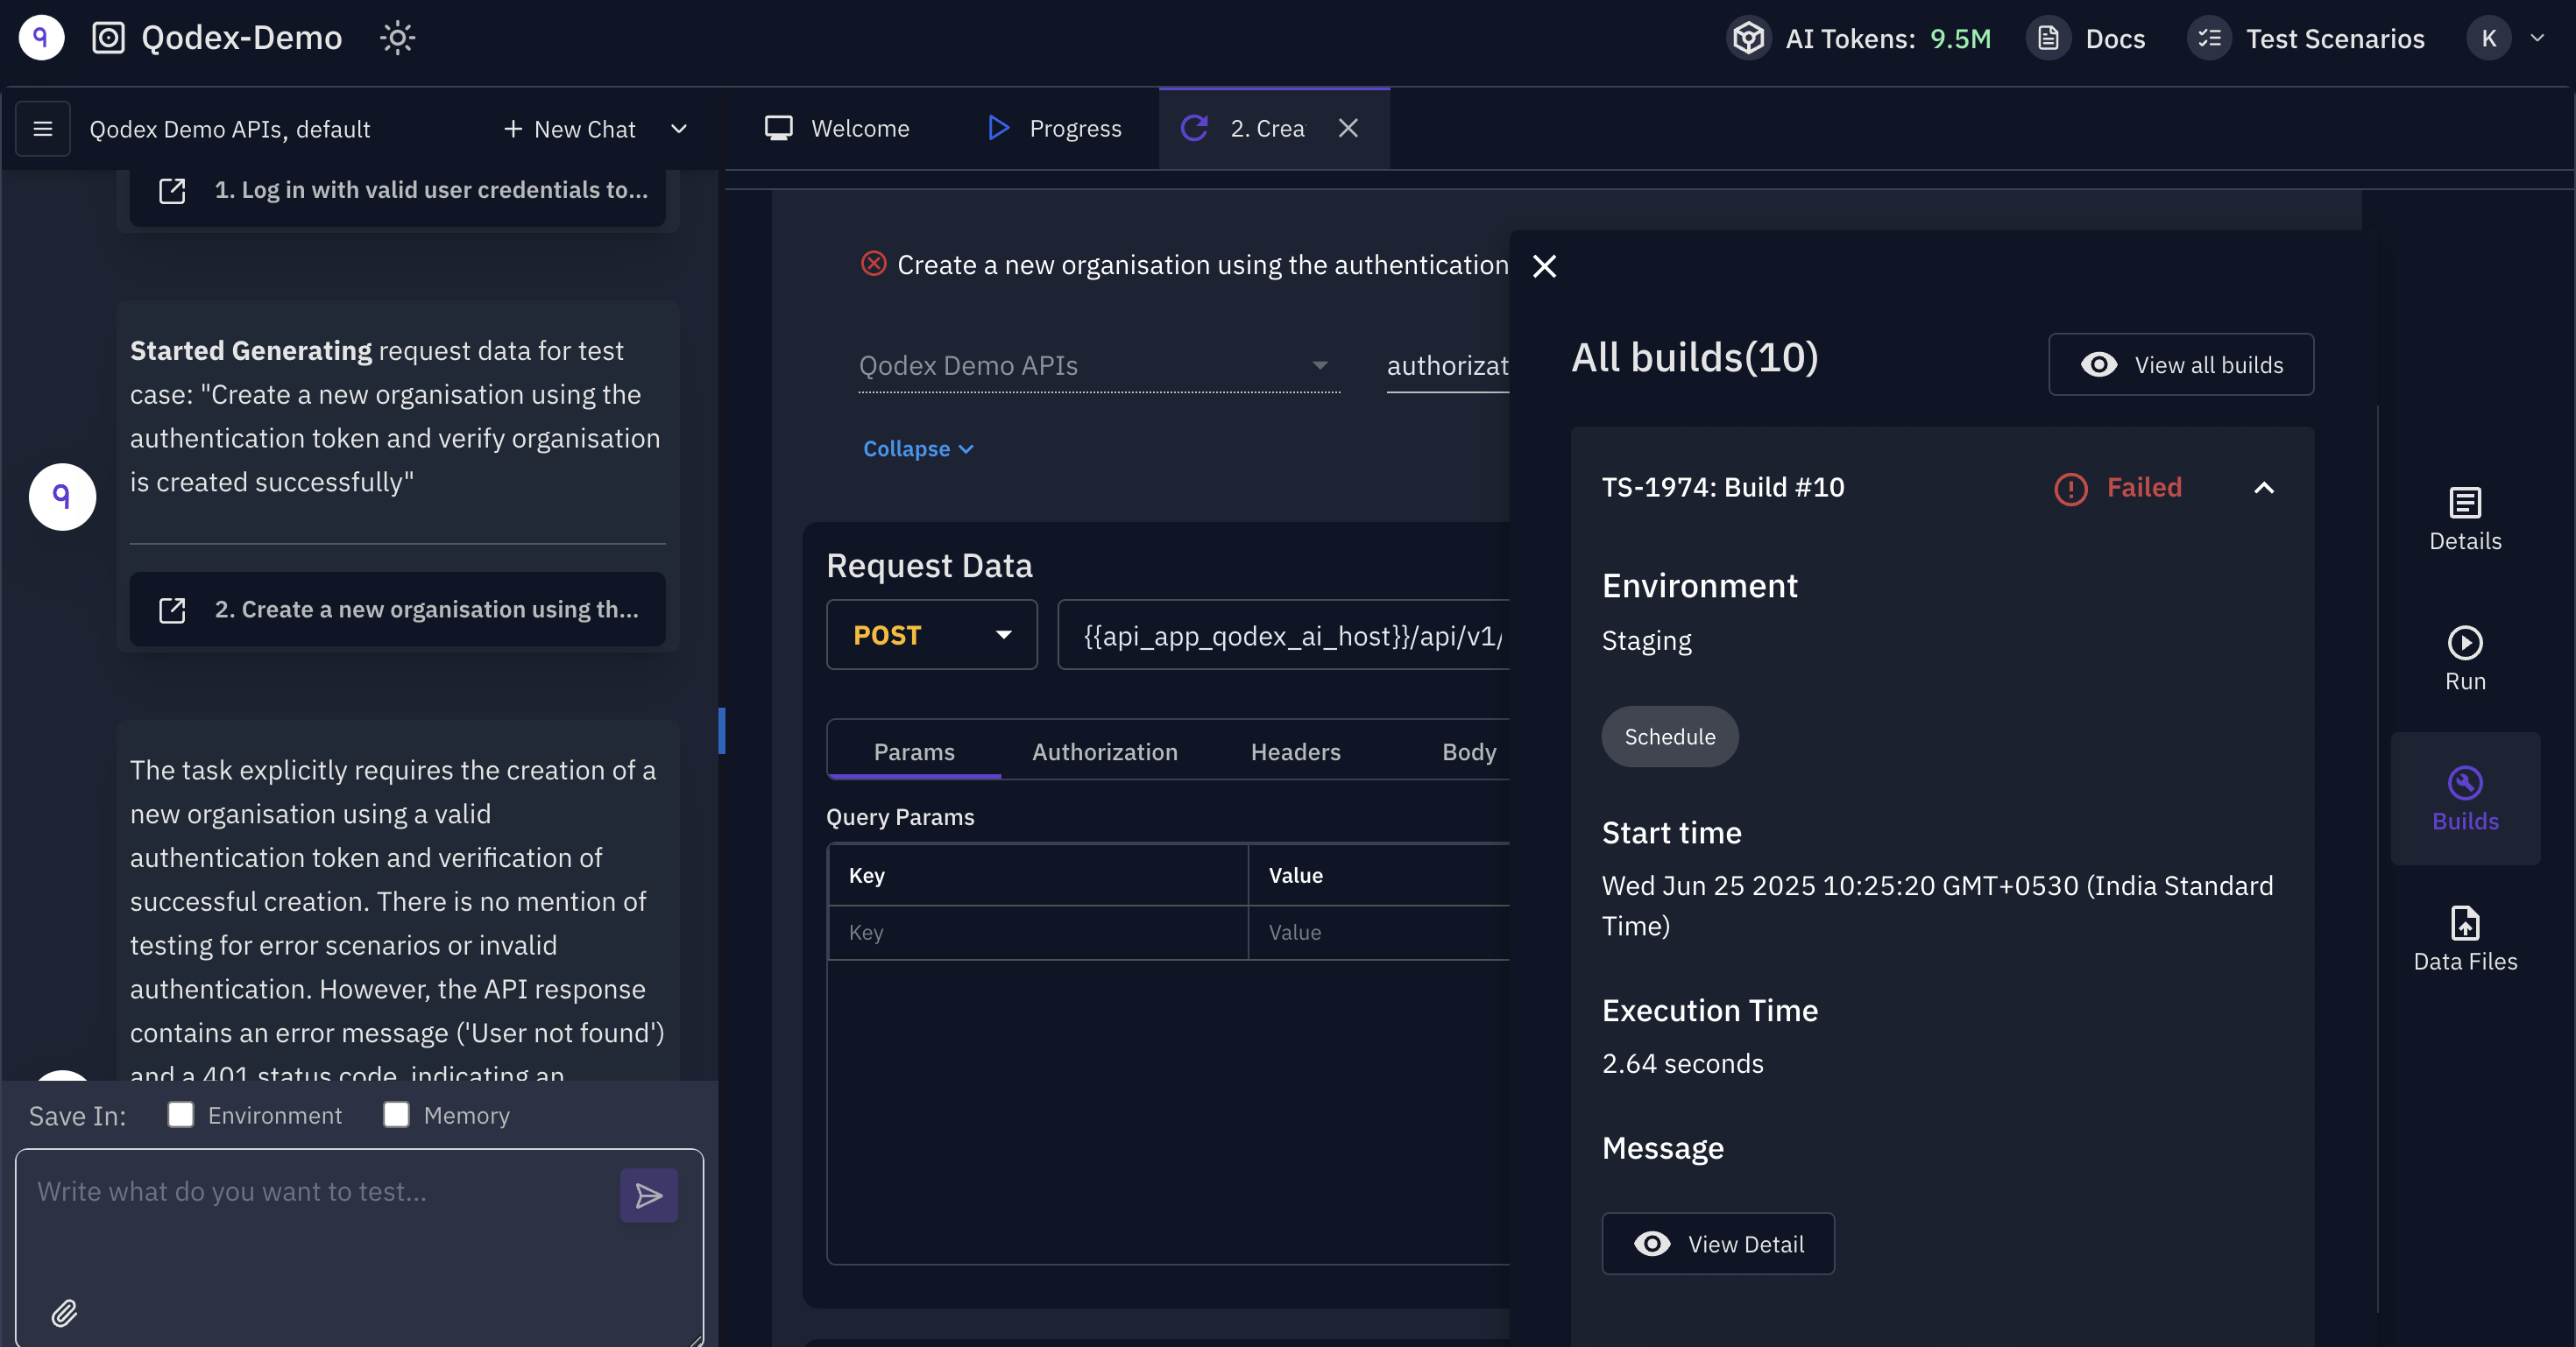
Task: Open the Run side panel
Action: [2464, 659]
